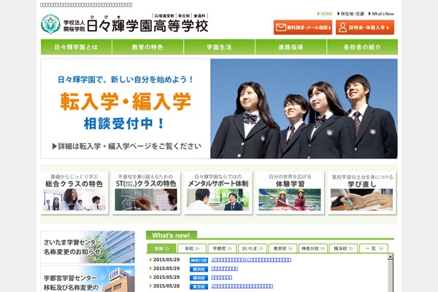Image resolution: width=438 pixels, height=292 pixels.
Task: Open 日々輝学園とは menu
Action: (76, 47)
